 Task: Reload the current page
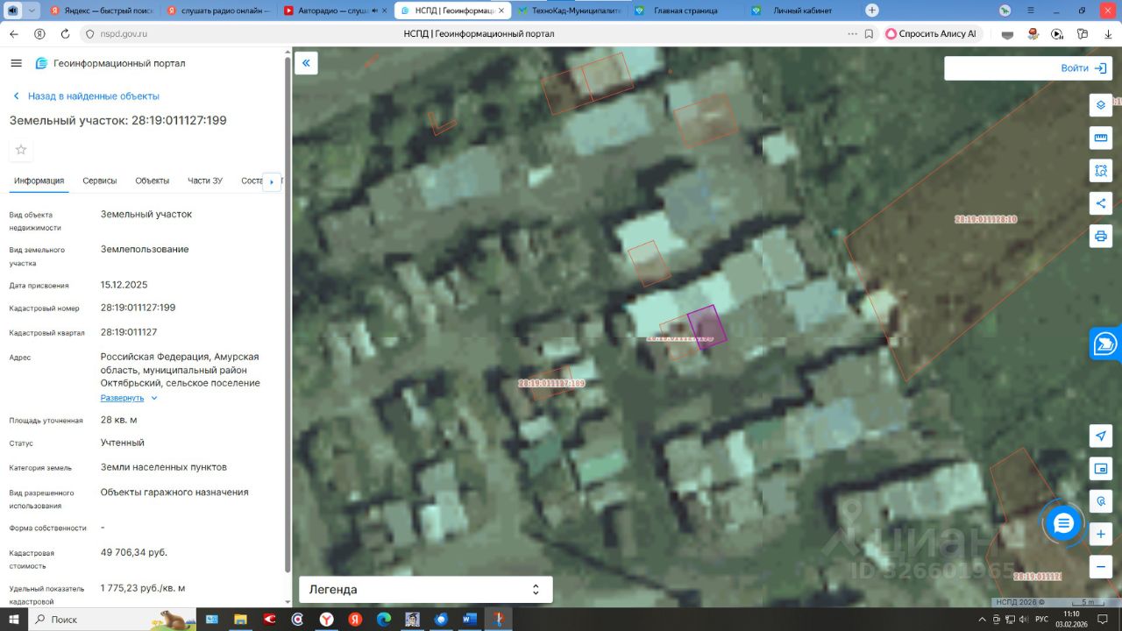click(x=65, y=34)
